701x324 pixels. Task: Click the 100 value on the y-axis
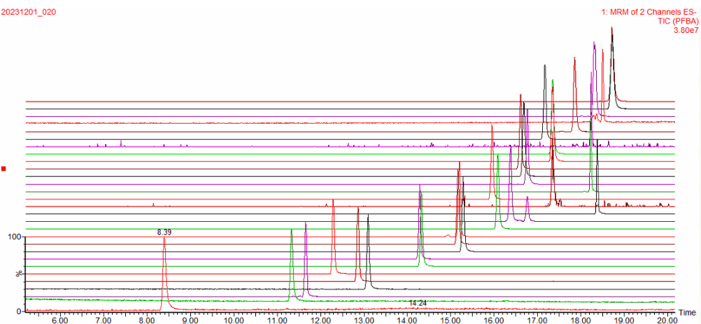(x=15, y=237)
